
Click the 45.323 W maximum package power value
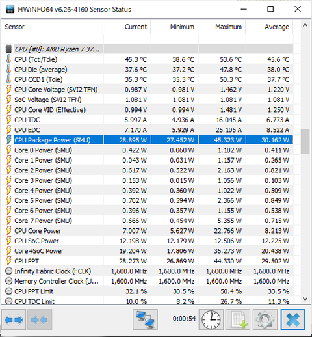[x=227, y=140]
